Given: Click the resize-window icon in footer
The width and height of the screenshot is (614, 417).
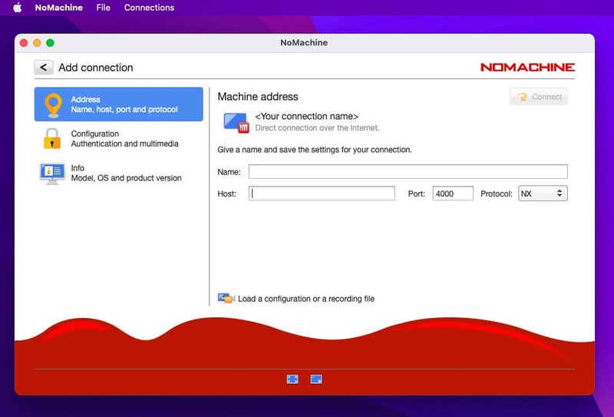Looking at the screenshot, I should [316, 379].
